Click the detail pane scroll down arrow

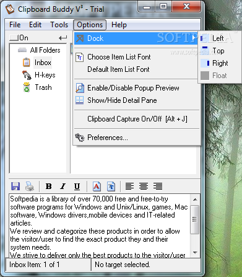point(195,252)
